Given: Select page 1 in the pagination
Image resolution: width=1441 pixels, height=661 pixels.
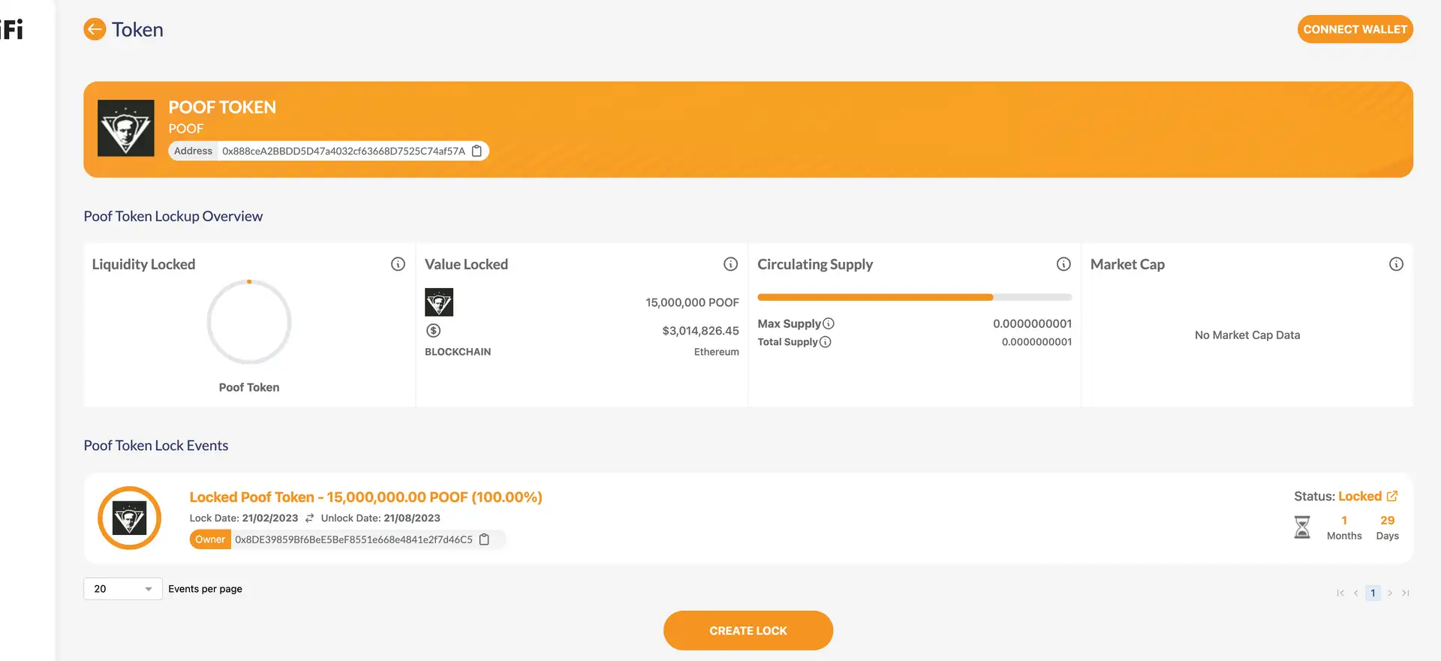Looking at the screenshot, I should pos(1373,593).
